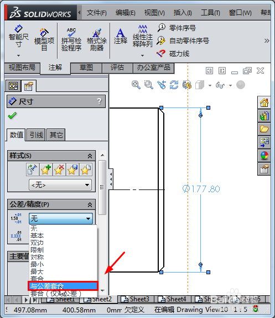The width and height of the screenshot is (275, 318).
Task: Open the File Explorer task pane
Action: pyautogui.click(x=264, y=129)
